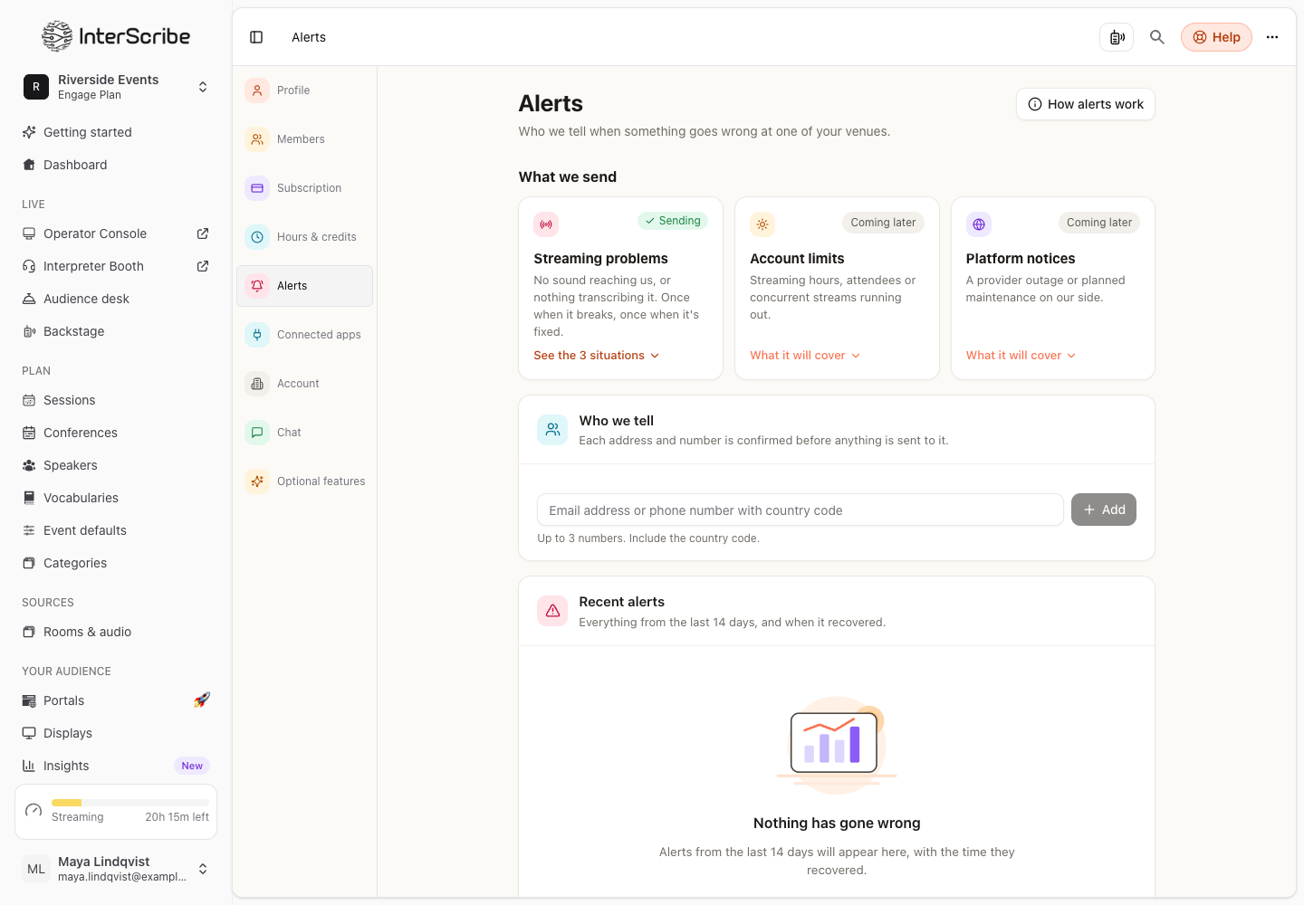Click the streaming time progress bar
Screen dimensions: 1304x905
tap(130, 803)
